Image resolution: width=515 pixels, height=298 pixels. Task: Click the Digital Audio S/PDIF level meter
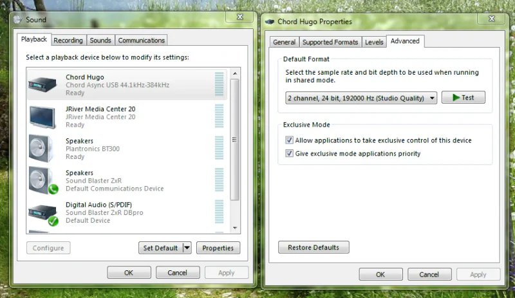click(219, 212)
